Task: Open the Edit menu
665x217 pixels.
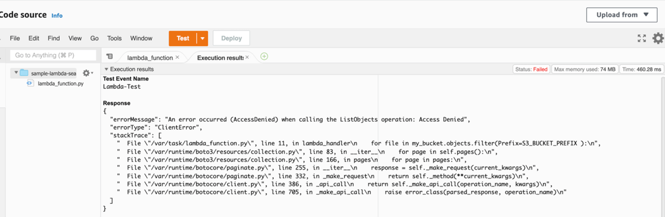Action: [34, 38]
